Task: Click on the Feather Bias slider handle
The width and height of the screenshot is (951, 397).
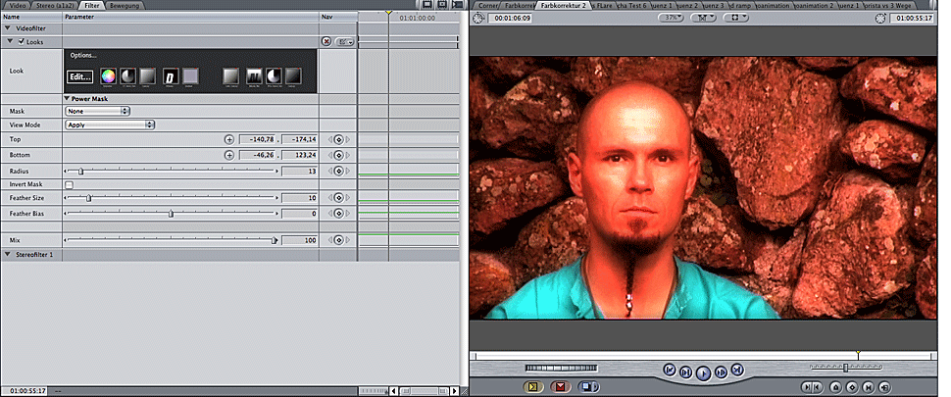Action: point(171,213)
